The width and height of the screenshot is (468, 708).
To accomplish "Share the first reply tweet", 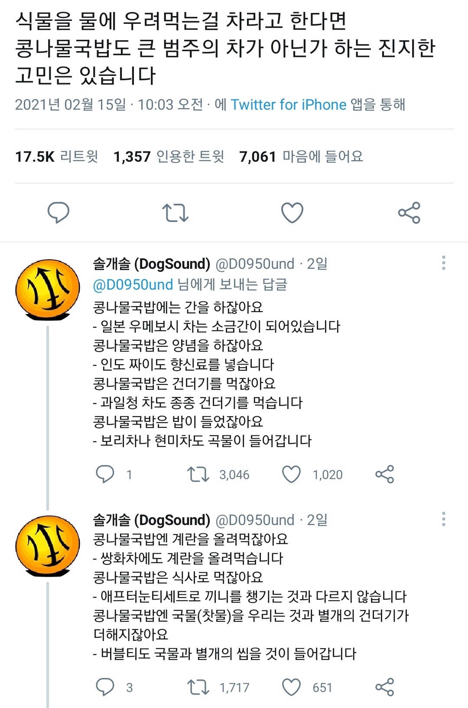I will point(384,474).
